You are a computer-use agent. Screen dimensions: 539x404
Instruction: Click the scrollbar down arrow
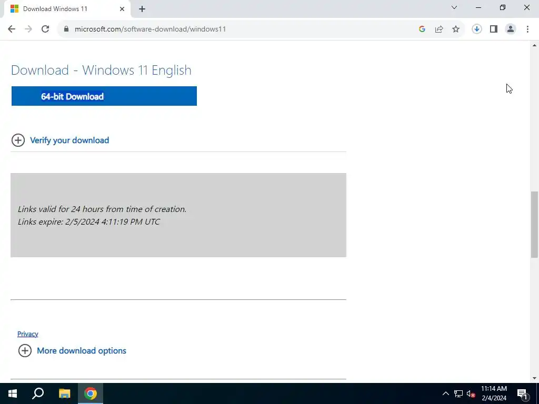coord(535,378)
